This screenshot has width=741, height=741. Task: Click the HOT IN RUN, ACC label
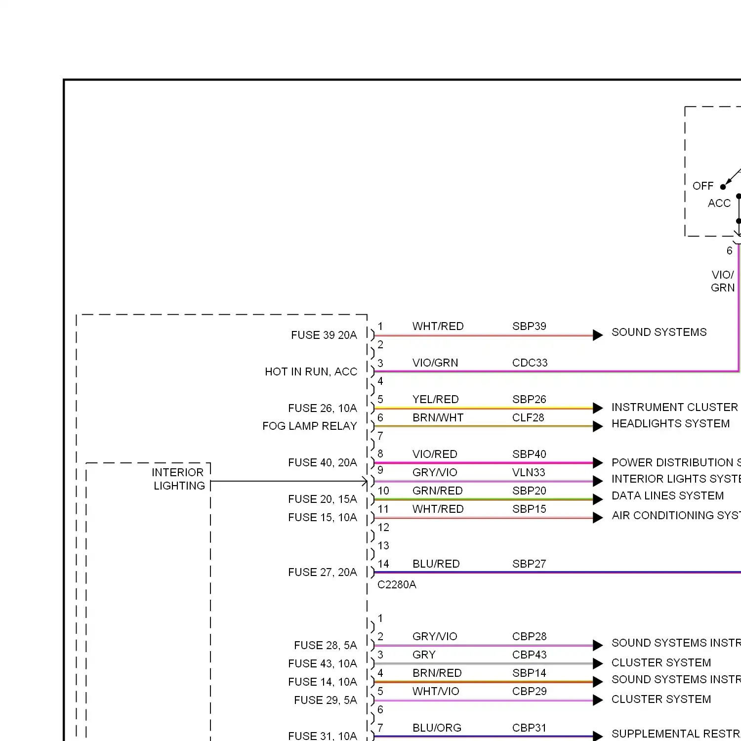(x=311, y=371)
